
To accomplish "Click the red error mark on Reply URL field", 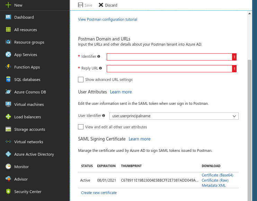I will [234, 69].
